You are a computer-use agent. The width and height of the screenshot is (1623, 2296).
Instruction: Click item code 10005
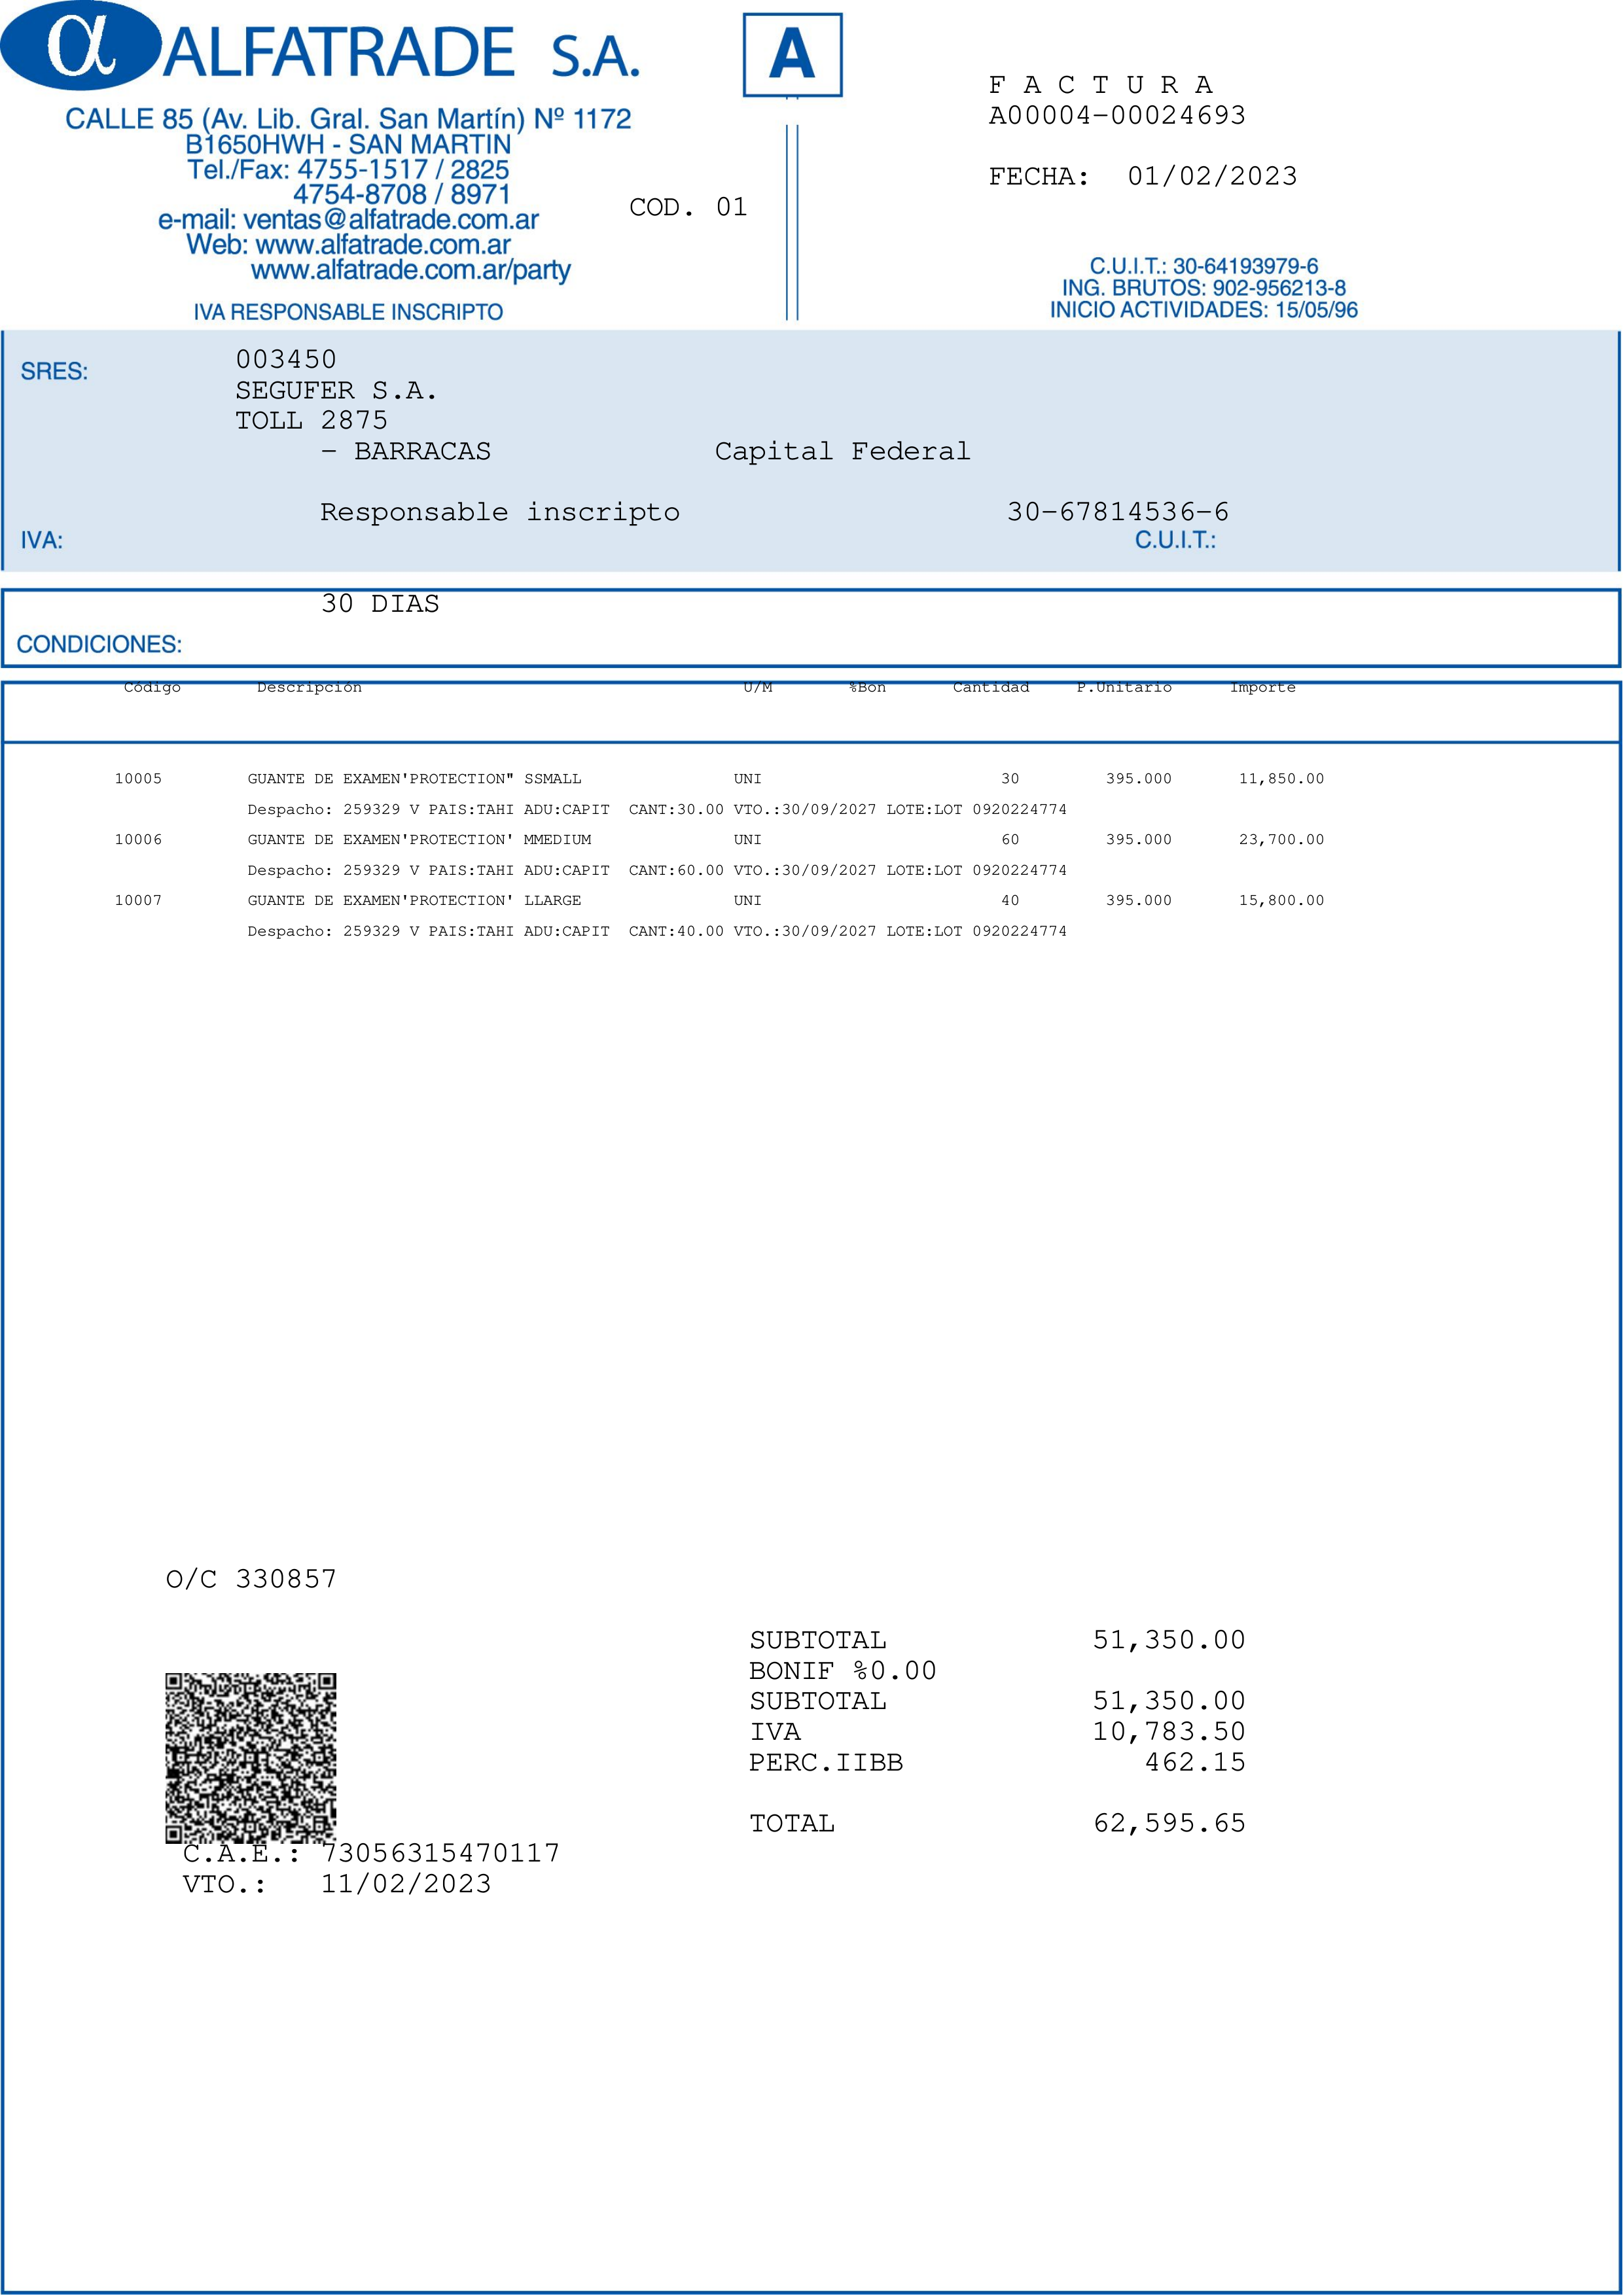[x=138, y=779]
